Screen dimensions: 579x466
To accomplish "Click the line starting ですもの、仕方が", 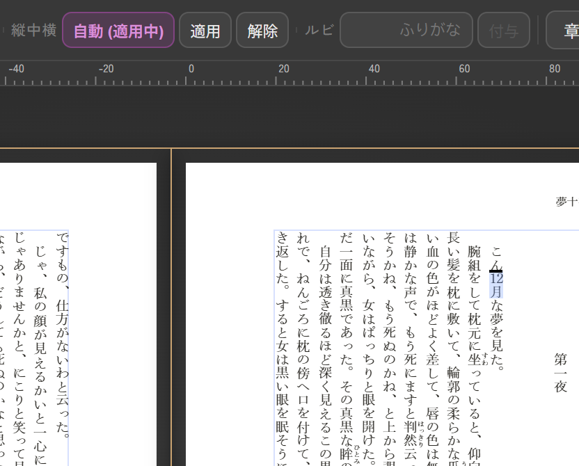I will coord(63,335).
